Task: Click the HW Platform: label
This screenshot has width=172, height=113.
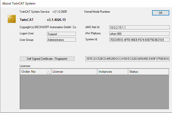Action: (x=93, y=33)
